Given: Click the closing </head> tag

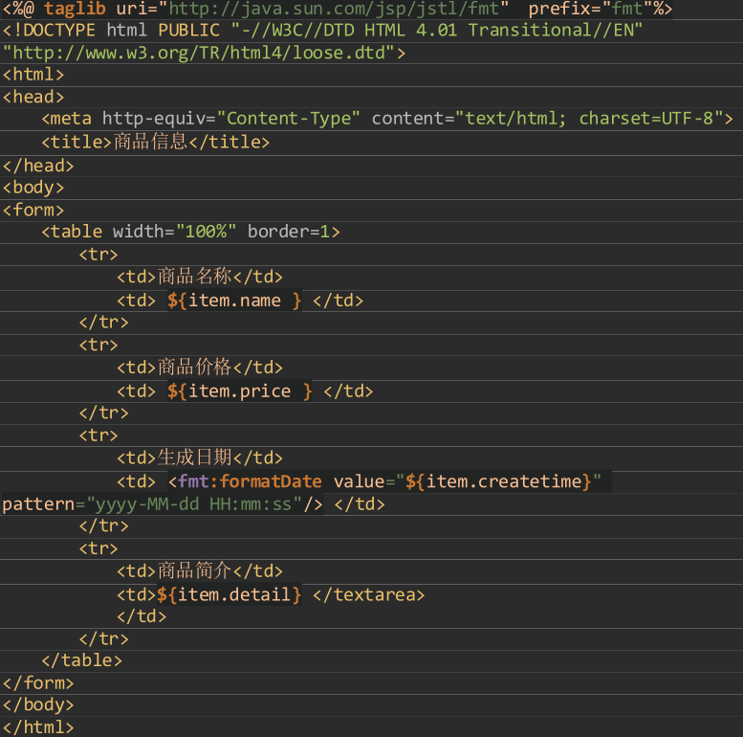Looking at the screenshot, I should click(38, 166).
